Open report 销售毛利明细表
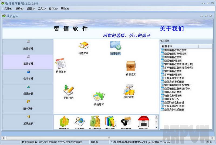 tap(171, 96)
